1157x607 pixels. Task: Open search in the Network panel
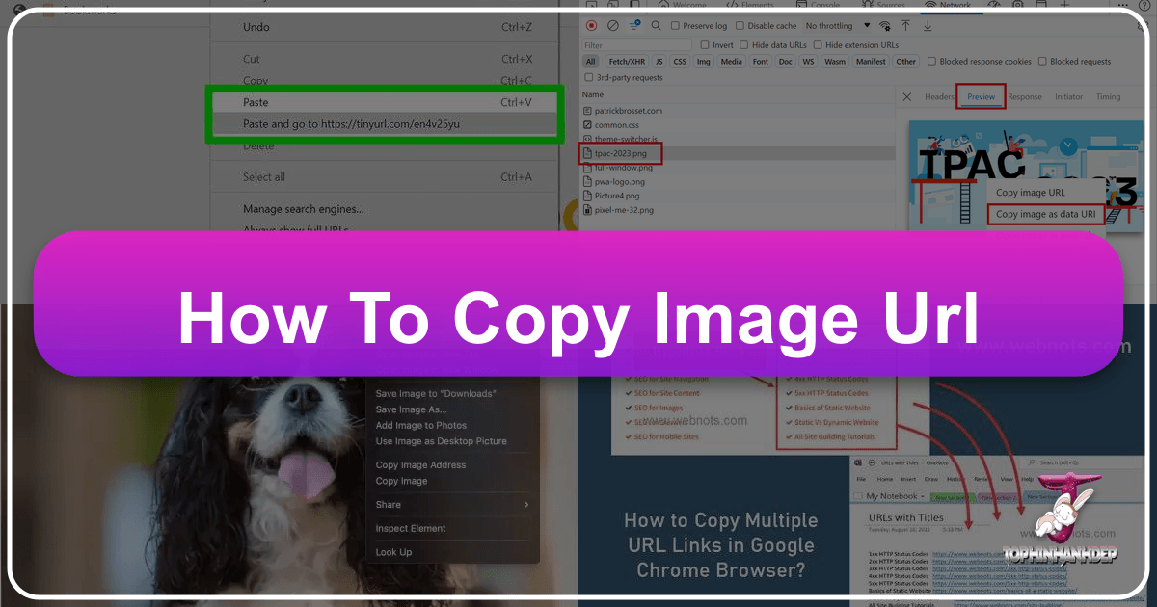[x=657, y=26]
